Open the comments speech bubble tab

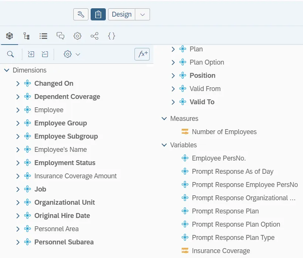pyautogui.click(x=60, y=36)
